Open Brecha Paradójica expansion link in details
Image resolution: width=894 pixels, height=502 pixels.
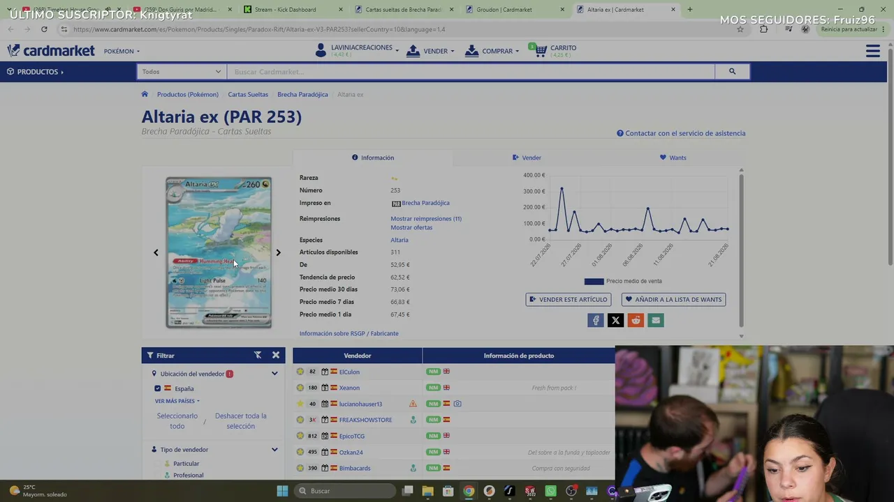pyautogui.click(x=425, y=203)
